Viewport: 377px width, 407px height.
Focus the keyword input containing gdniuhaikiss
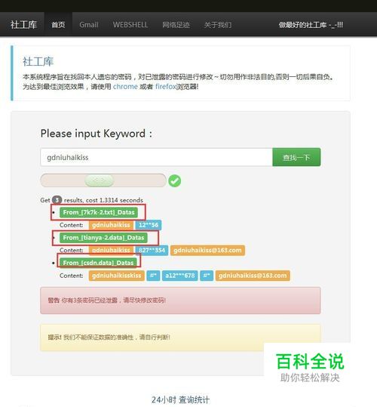point(157,157)
